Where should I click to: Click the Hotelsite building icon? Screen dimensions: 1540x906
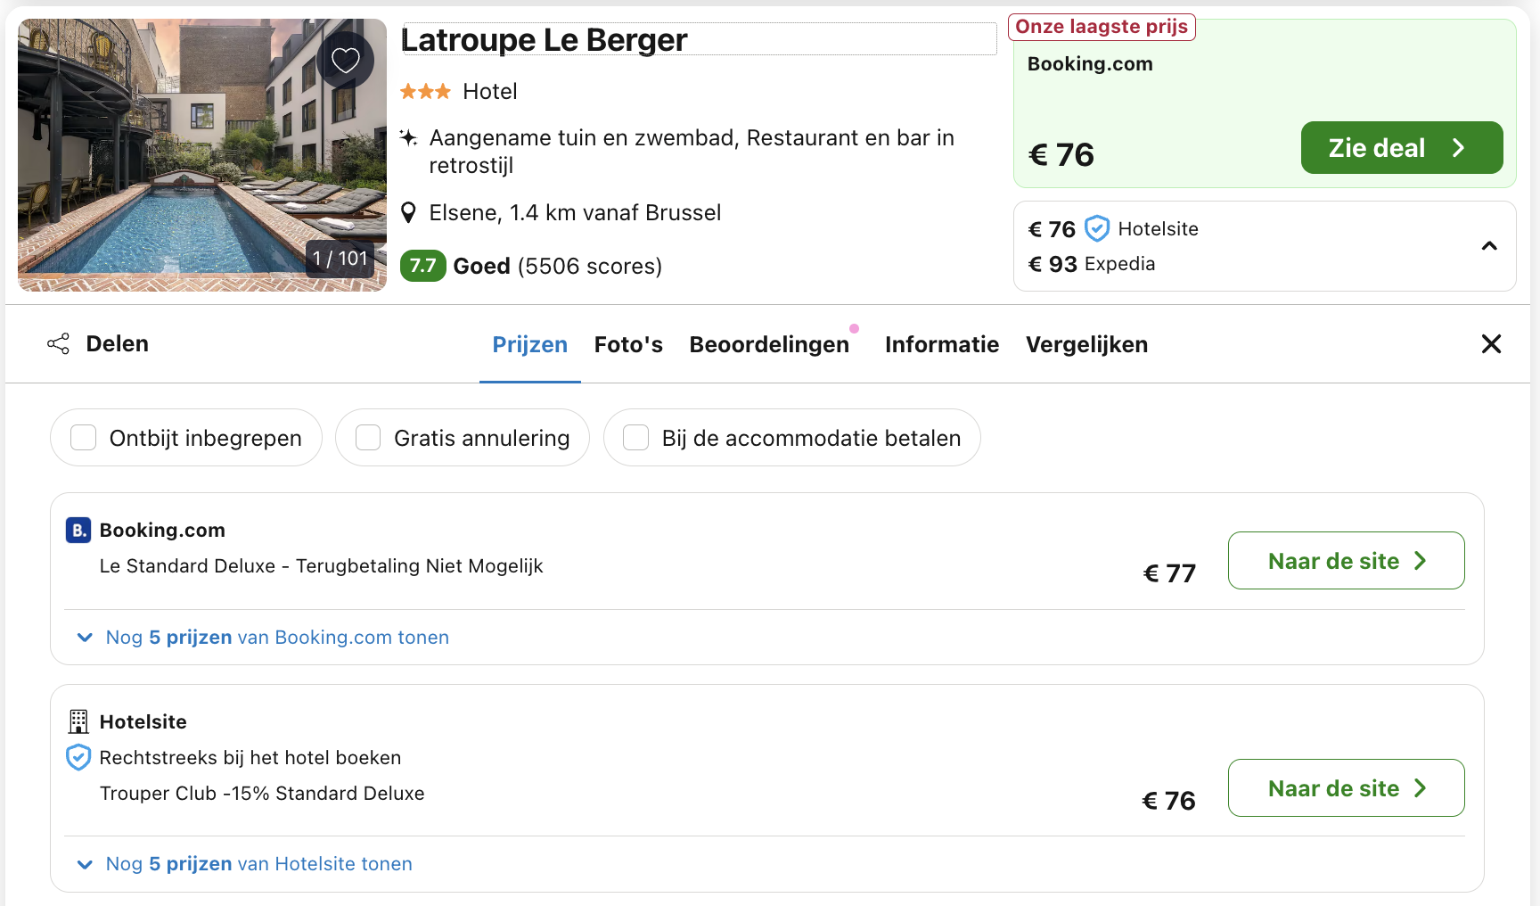[x=78, y=721]
